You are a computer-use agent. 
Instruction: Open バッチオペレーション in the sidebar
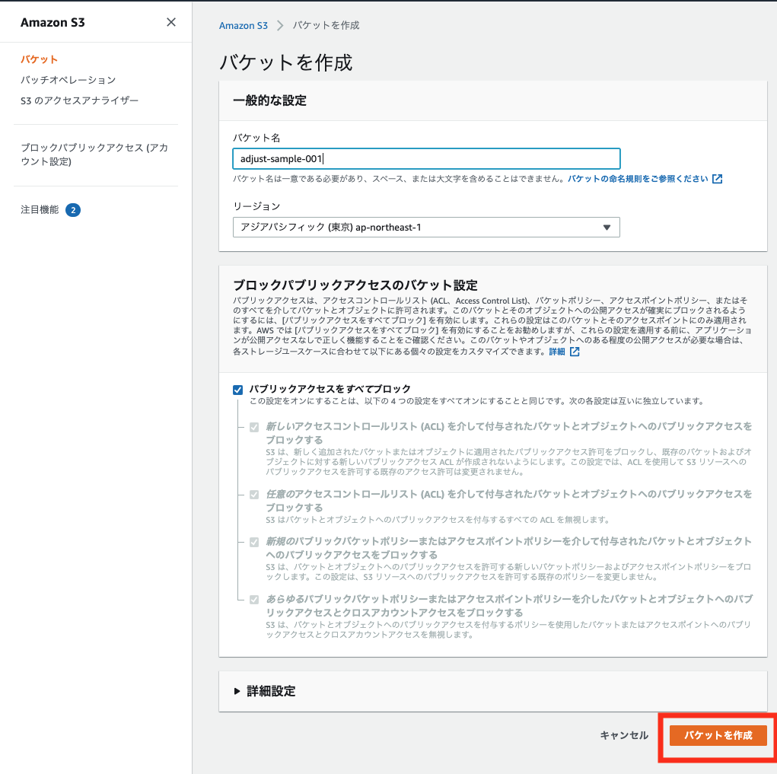tap(68, 80)
